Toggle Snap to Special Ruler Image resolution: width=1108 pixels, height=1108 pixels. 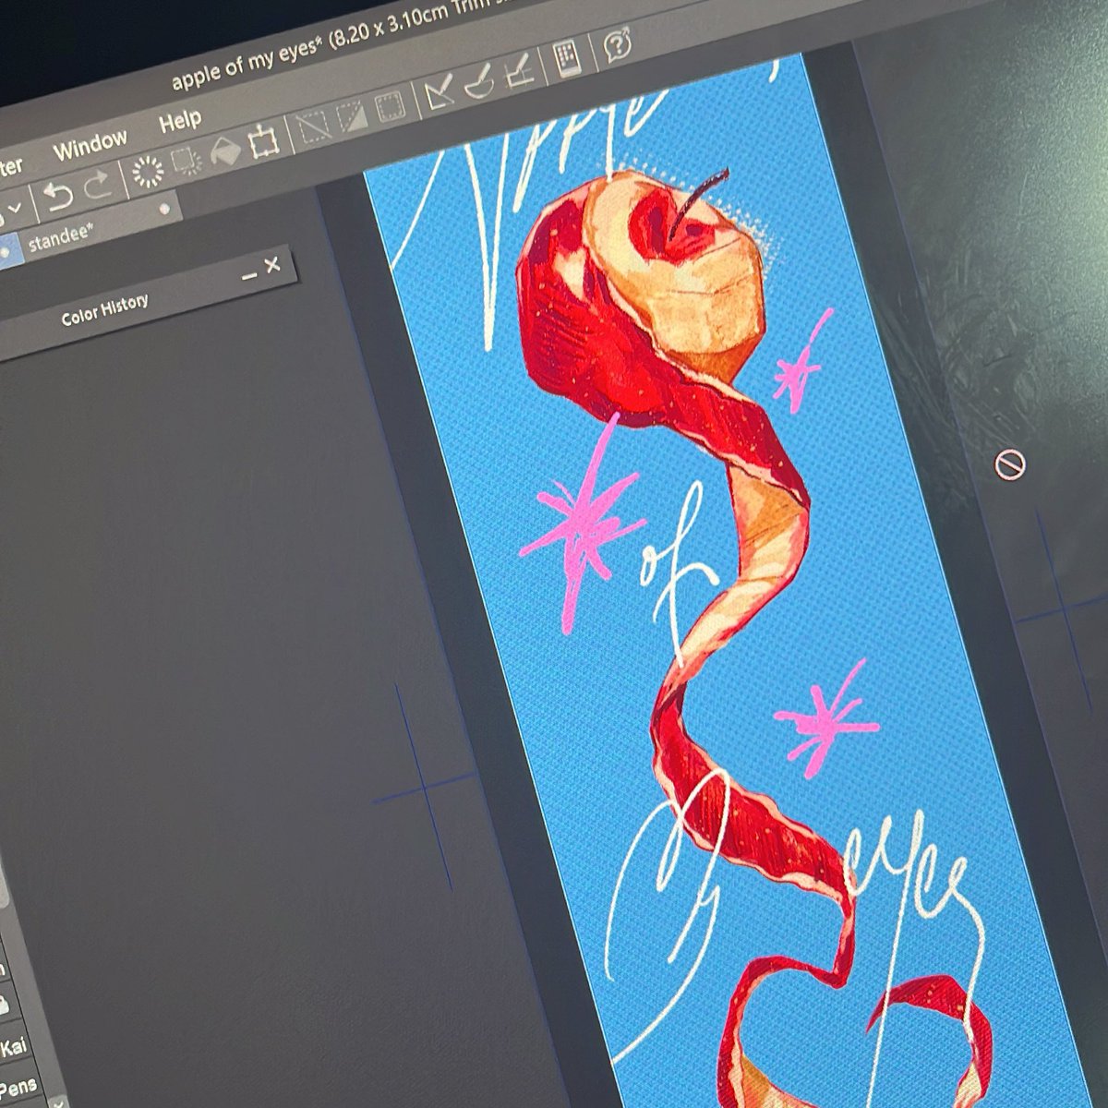pyautogui.click(x=479, y=81)
